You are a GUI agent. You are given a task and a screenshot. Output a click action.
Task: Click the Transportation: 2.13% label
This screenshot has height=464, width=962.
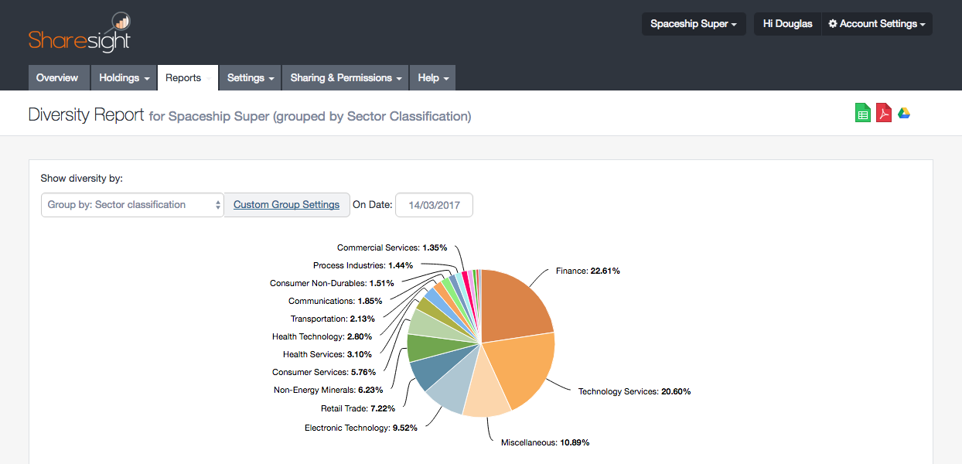(333, 319)
